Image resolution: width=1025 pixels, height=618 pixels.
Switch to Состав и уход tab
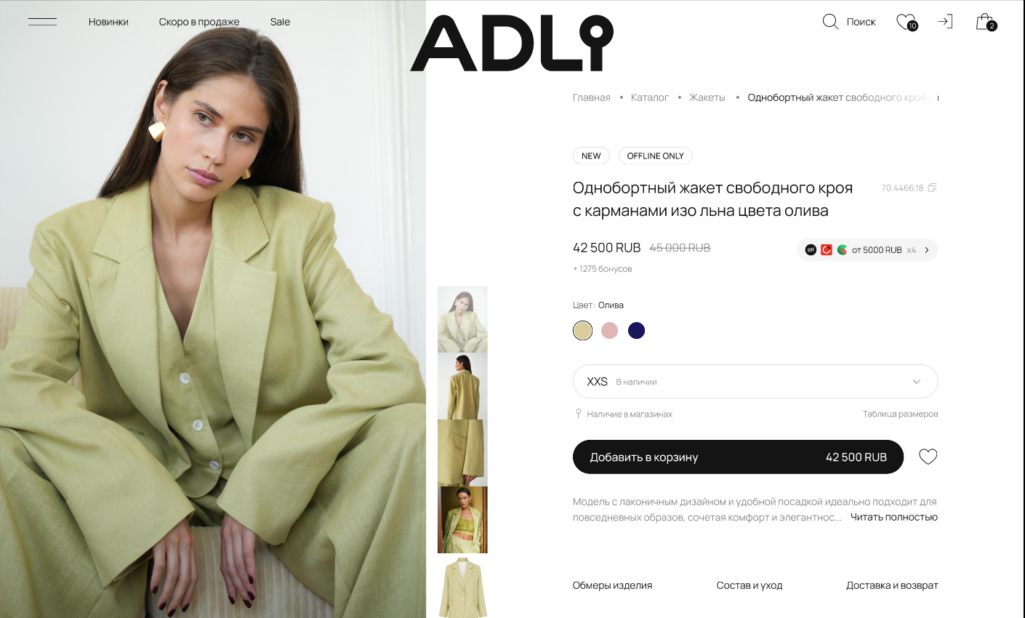click(x=749, y=585)
